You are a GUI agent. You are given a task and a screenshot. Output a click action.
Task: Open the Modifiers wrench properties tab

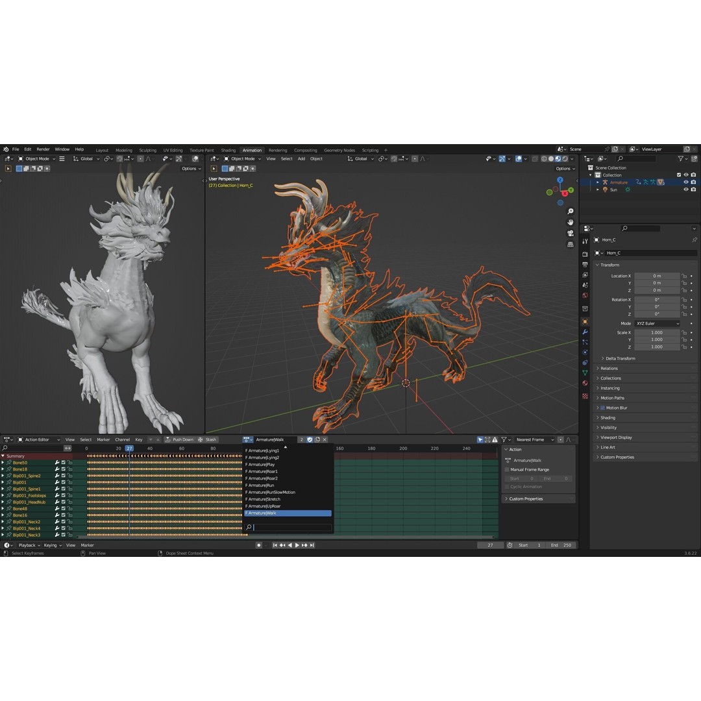tap(585, 332)
